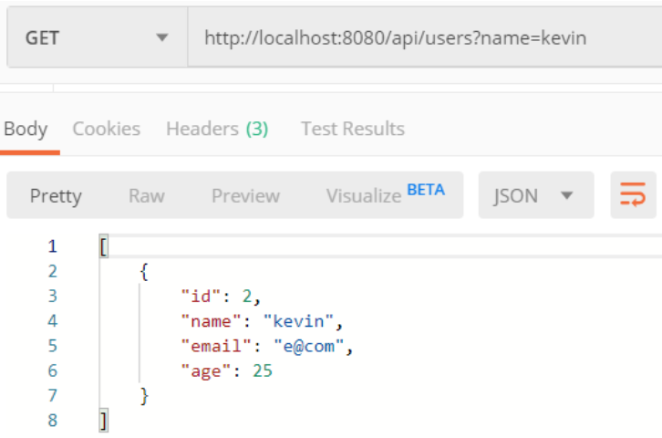Switch to Pretty view
This screenshot has width=662, height=438.
tap(56, 196)
